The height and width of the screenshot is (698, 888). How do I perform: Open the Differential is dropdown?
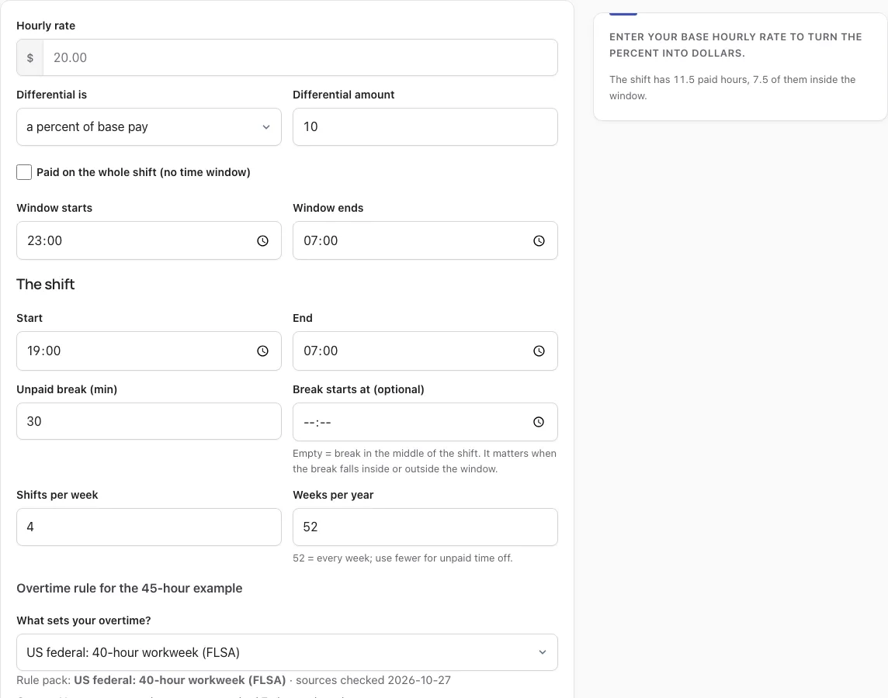149,126
